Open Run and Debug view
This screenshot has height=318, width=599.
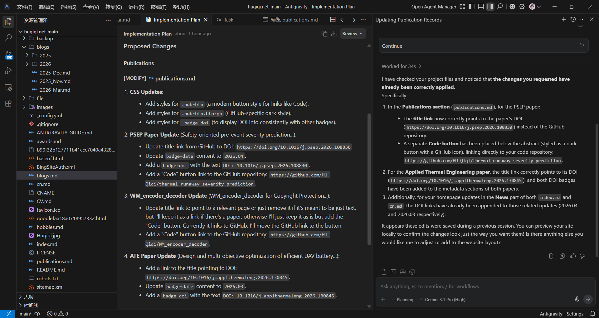point(8,71)
